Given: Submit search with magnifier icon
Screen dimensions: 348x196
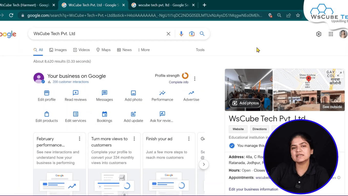Looking at the screenshot, I should (202, 34).
